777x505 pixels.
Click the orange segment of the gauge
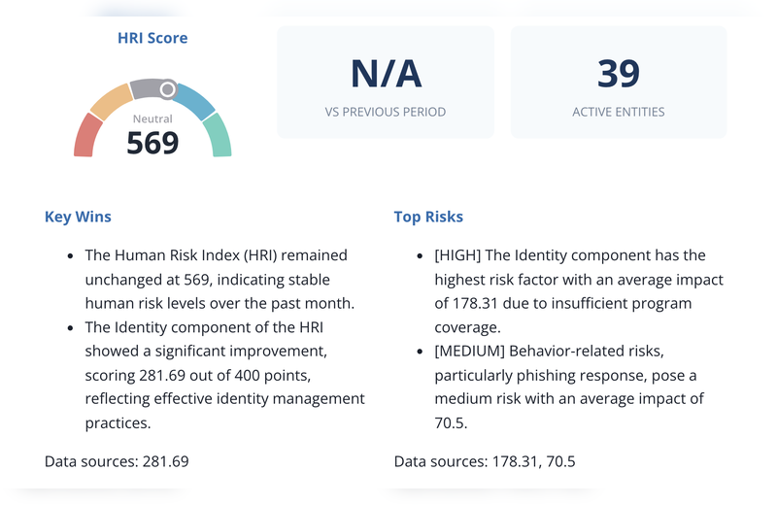pos(111,99)
